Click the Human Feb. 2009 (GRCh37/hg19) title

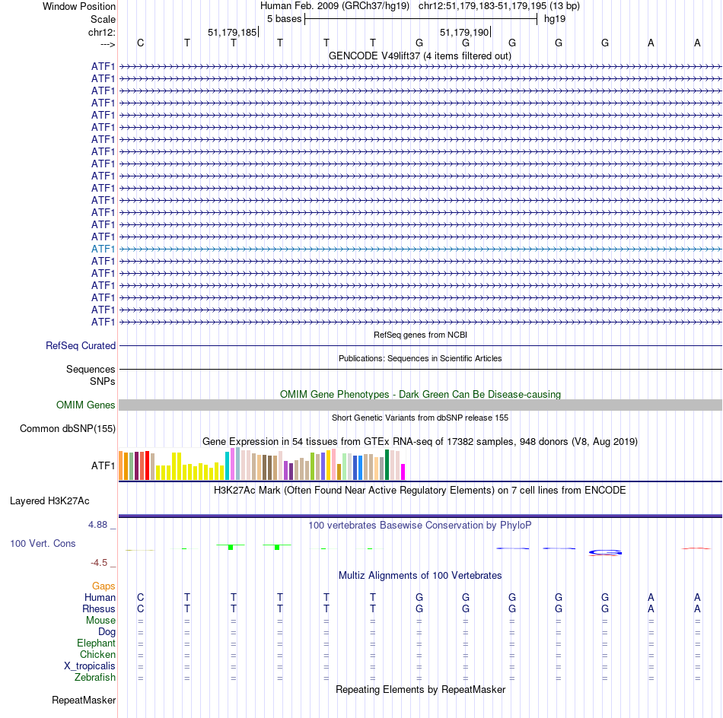(x=334, y=6)
